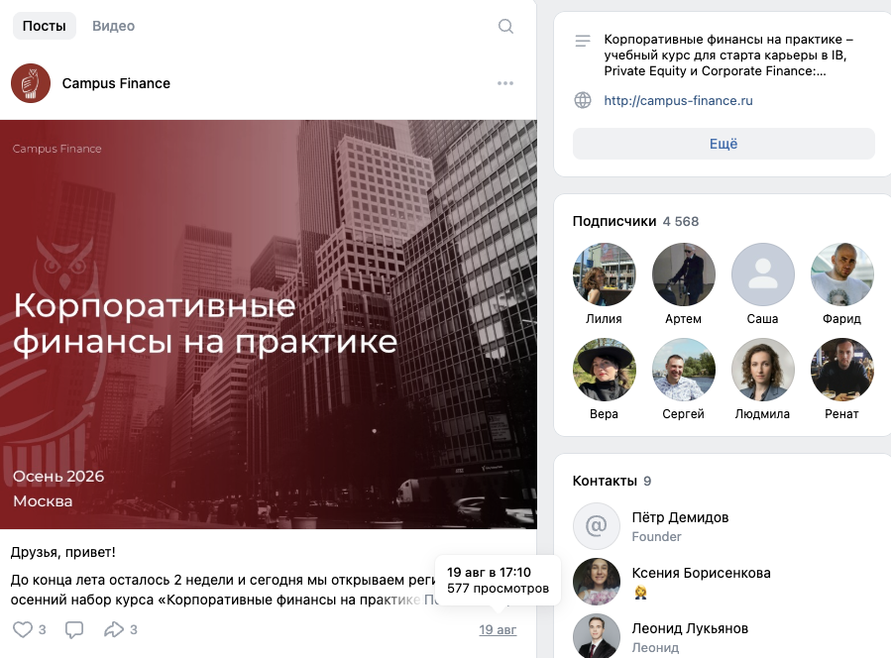Click the globe website icon
Image resolution: width=891 pixels, height=658 pixels.
(x=583, y=100)
